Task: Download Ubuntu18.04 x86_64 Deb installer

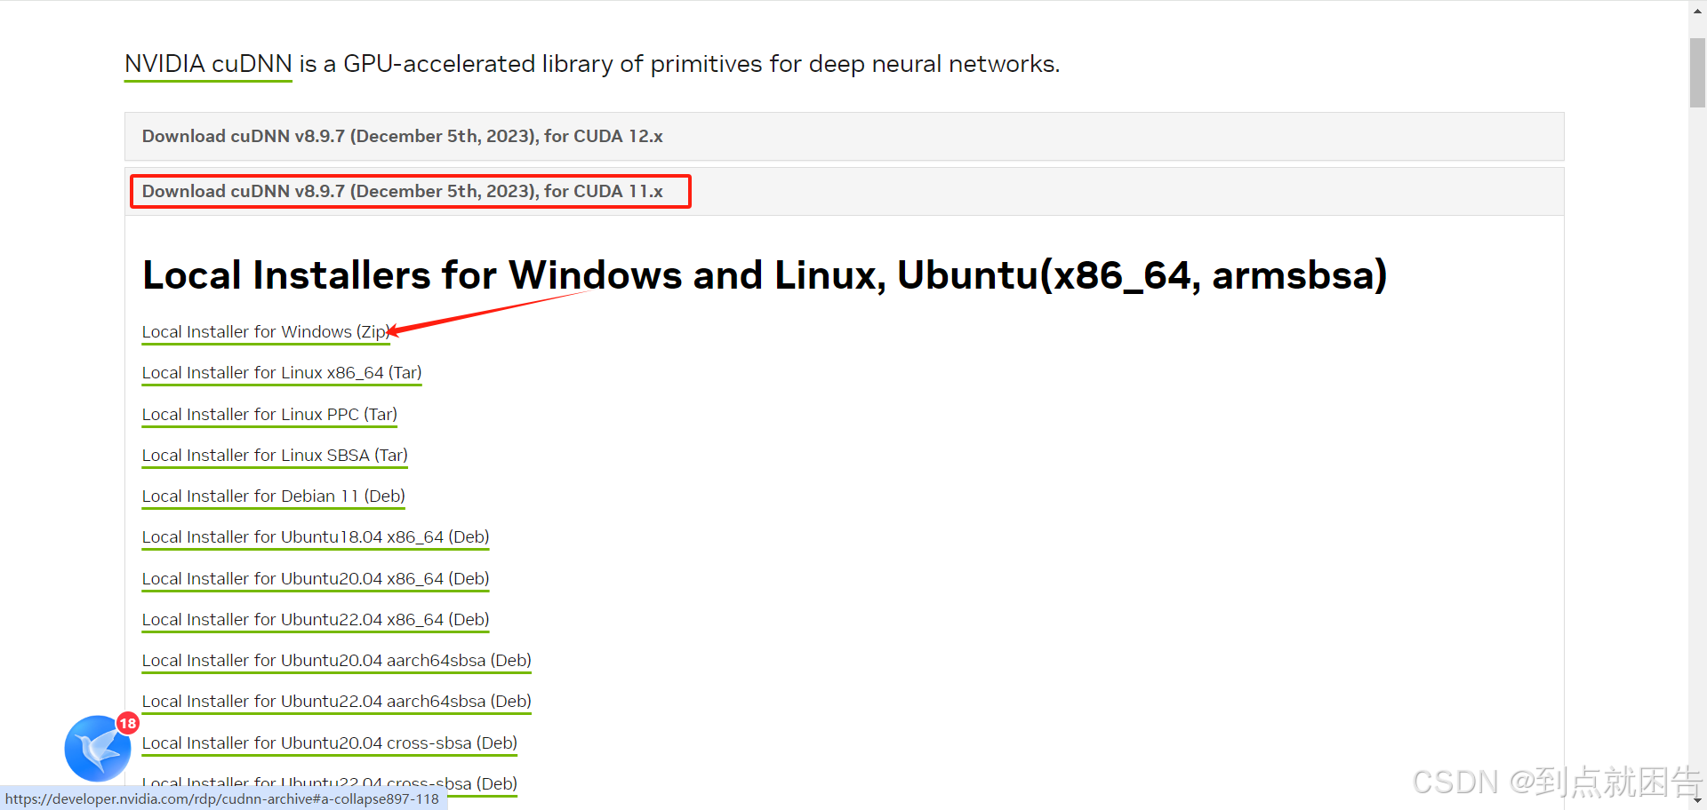Action: point(316,537)
